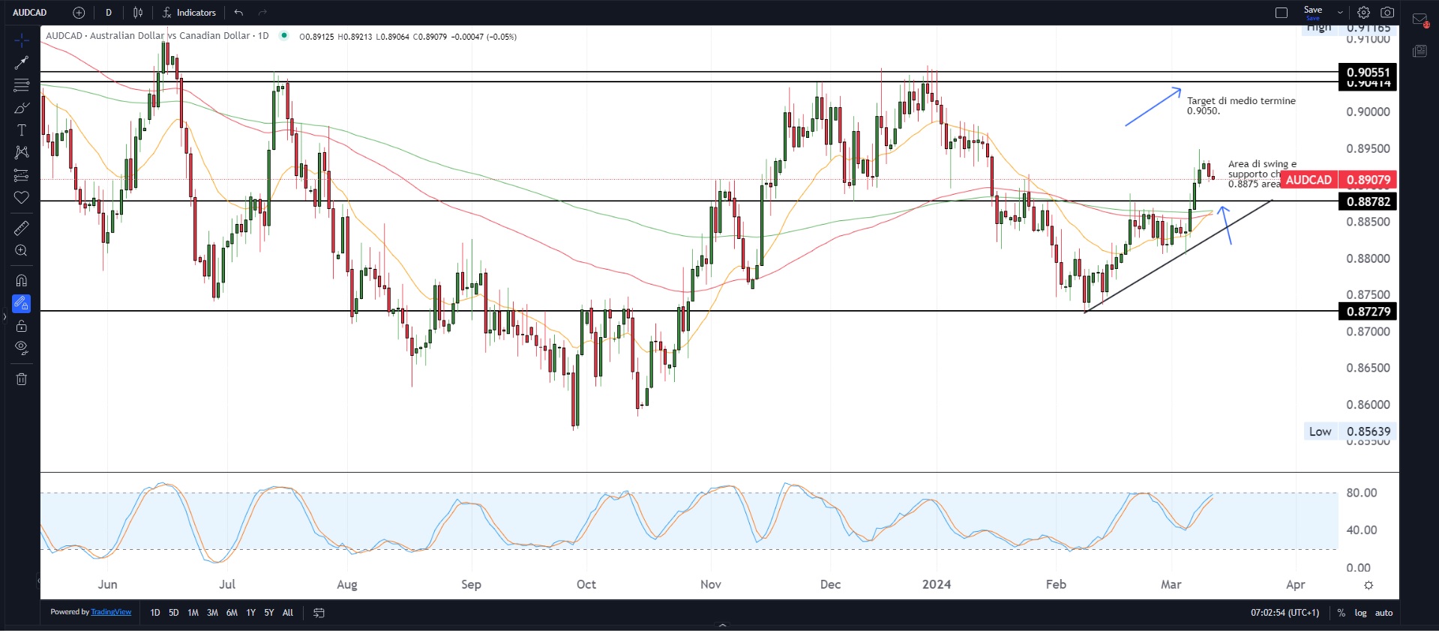Image resolution: width=1439 pixels, height=633 pixels.
Task: Open chart settings gear in top bar
Action: click(1363, 13)
